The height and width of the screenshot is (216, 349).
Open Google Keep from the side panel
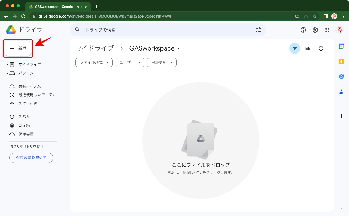pos(341,61)
